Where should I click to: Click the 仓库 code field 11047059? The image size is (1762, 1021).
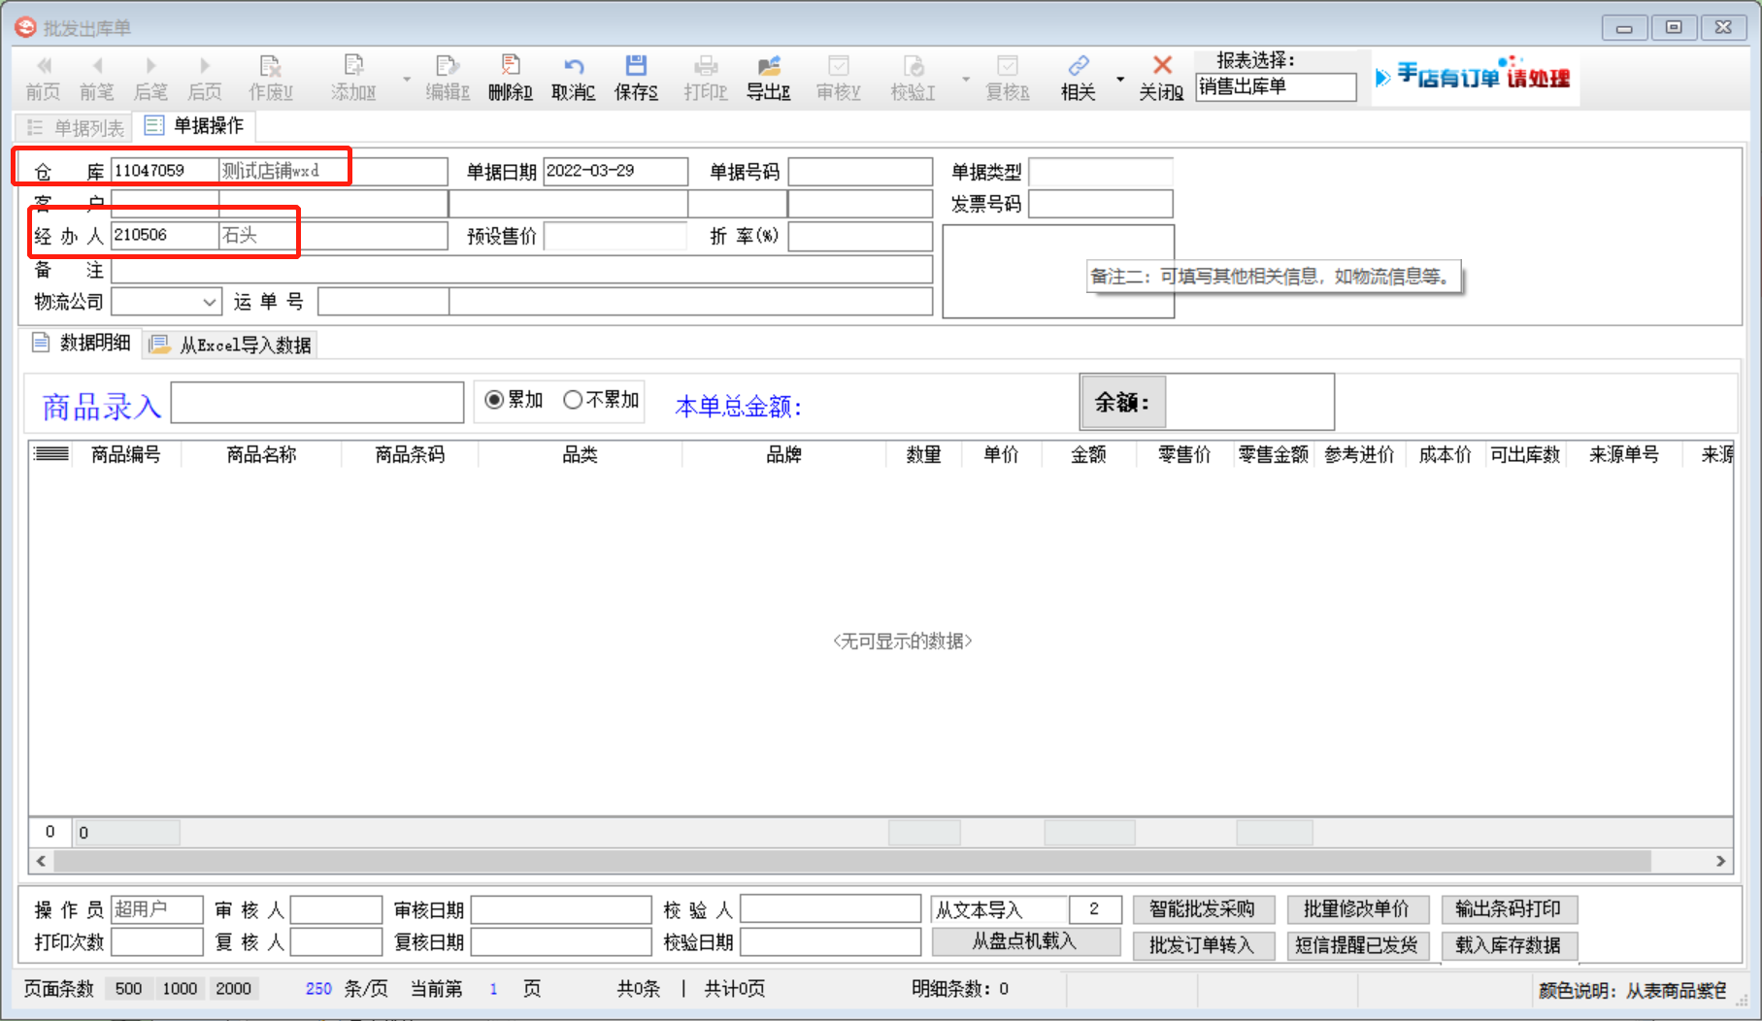coord(164,171)
